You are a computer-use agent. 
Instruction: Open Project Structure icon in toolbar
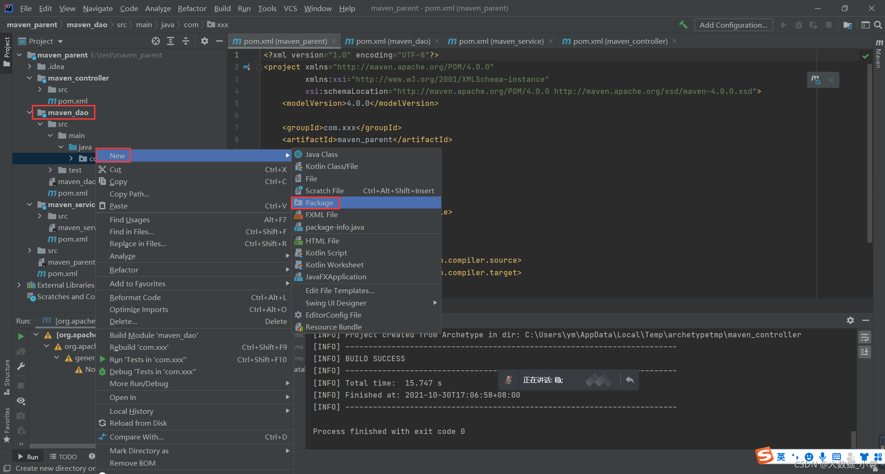click(x=848, y=25)
